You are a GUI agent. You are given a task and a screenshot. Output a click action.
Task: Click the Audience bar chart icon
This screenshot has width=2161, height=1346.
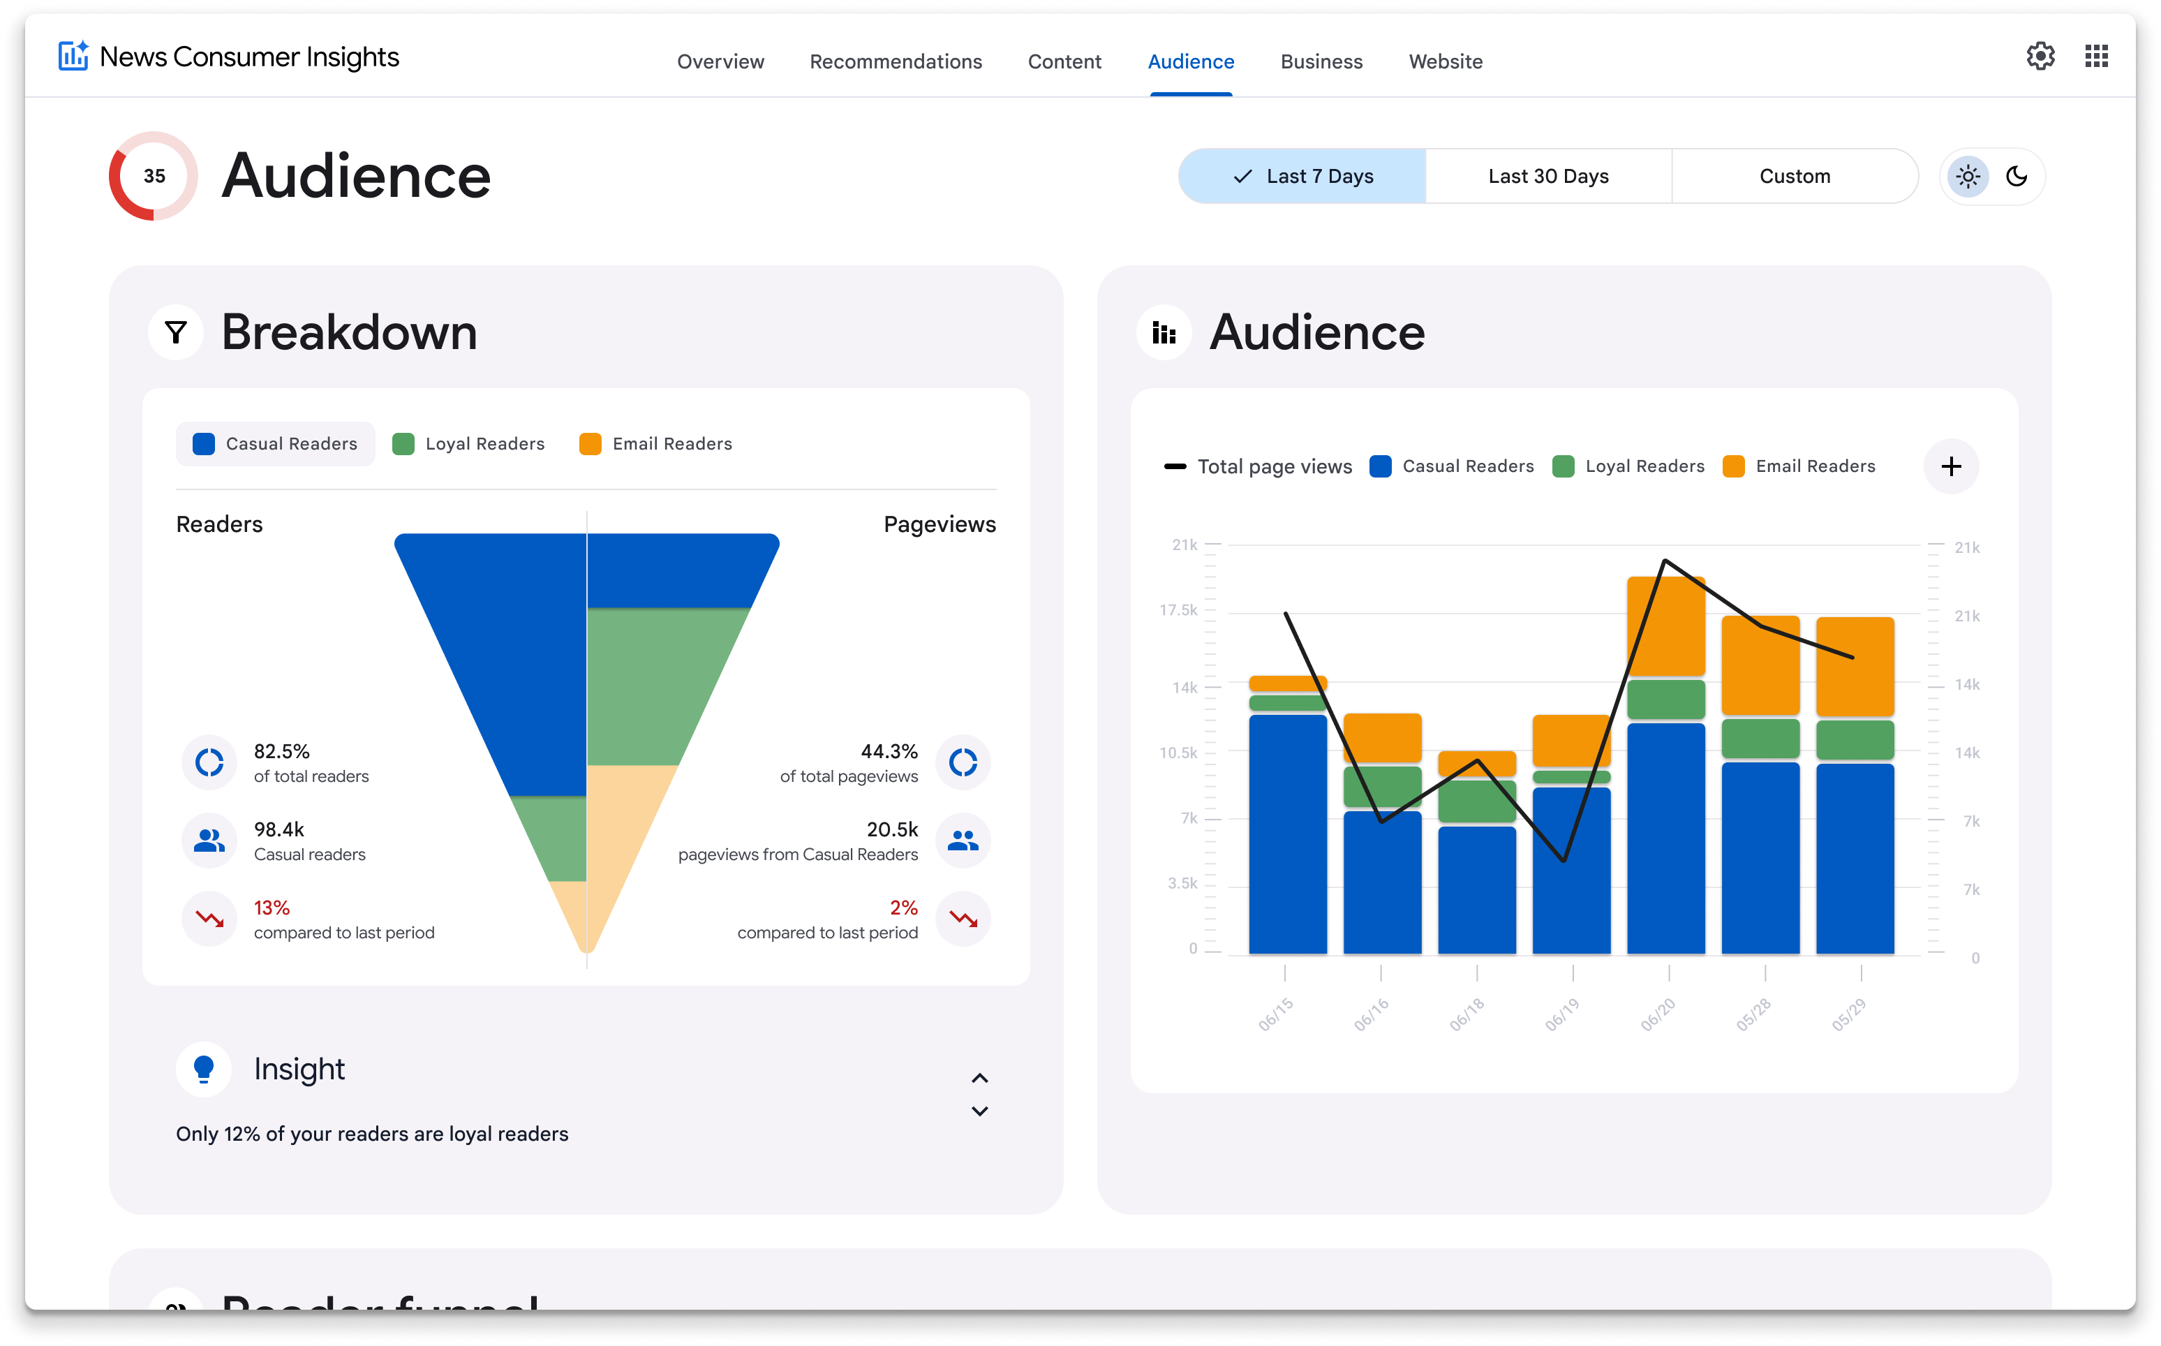click(x=1164, y=332)
